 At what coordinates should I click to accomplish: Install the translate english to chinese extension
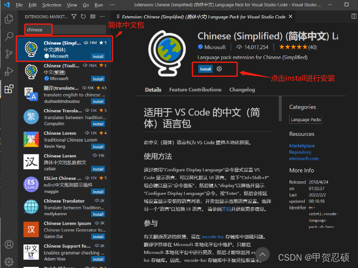pos(98,101)
